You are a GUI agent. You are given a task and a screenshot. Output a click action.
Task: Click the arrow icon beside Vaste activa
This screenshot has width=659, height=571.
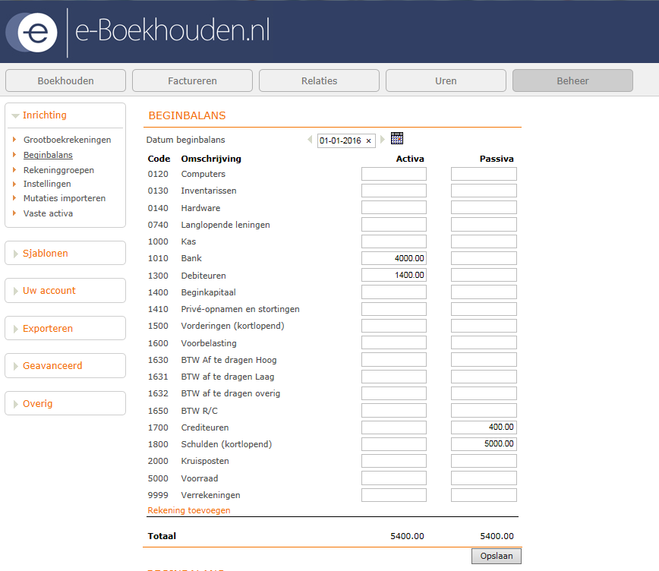(16, 213)
